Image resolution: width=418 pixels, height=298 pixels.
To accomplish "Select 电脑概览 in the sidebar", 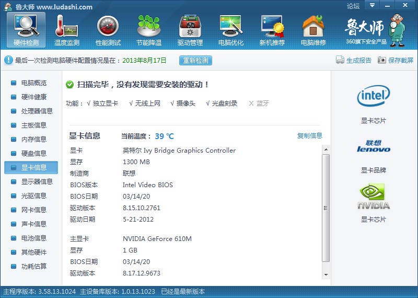I will 33,83.
